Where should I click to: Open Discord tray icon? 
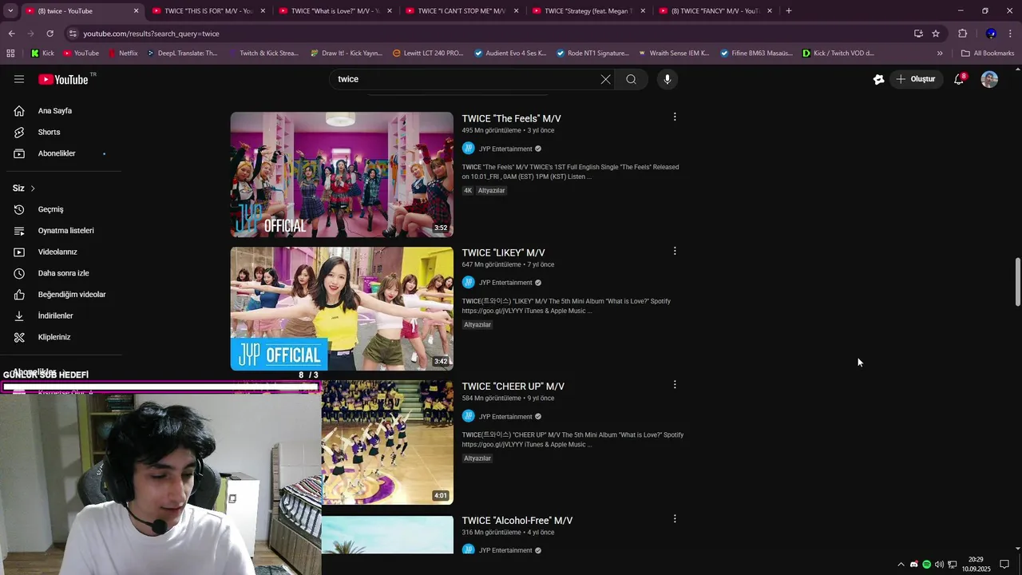[914, 565]
